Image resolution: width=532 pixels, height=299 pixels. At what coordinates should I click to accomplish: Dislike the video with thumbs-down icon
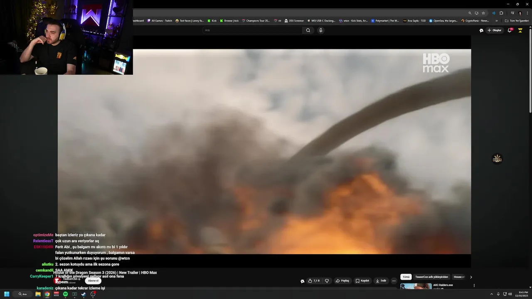point(327,281)
